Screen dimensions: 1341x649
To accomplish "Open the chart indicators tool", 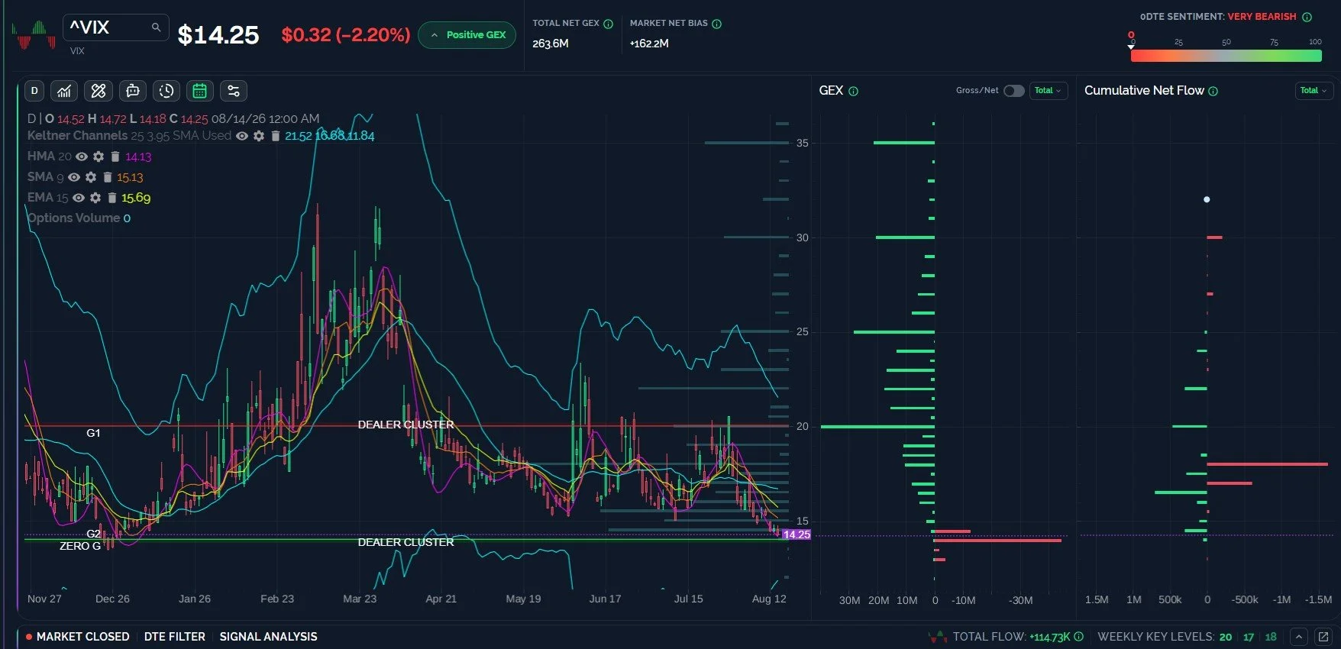I will click(64, 91).
